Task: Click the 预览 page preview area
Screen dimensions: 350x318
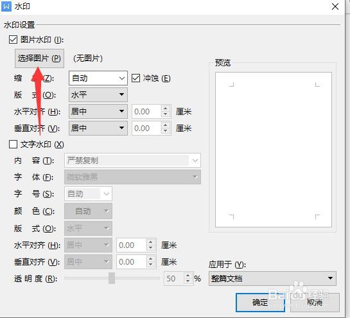Action: [274, 150]
